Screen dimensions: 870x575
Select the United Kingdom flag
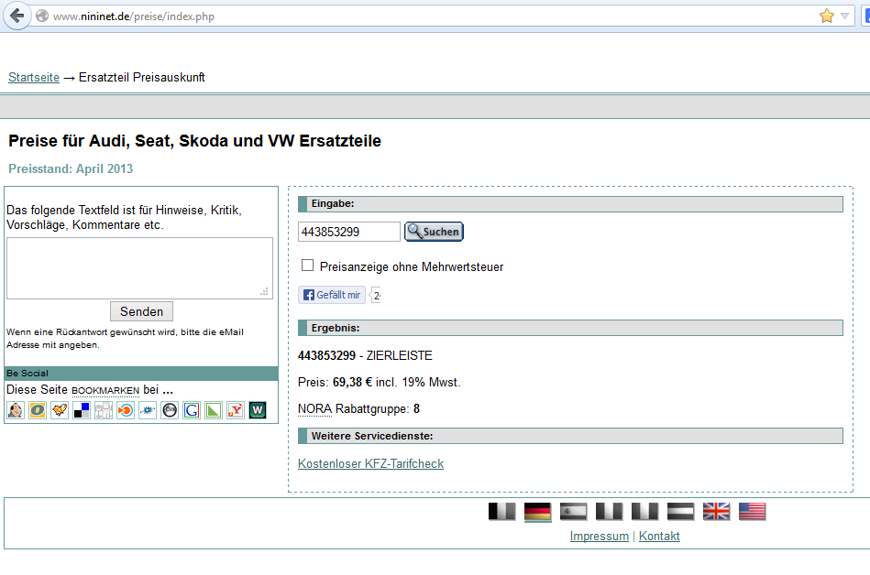[x=716, y=512]
